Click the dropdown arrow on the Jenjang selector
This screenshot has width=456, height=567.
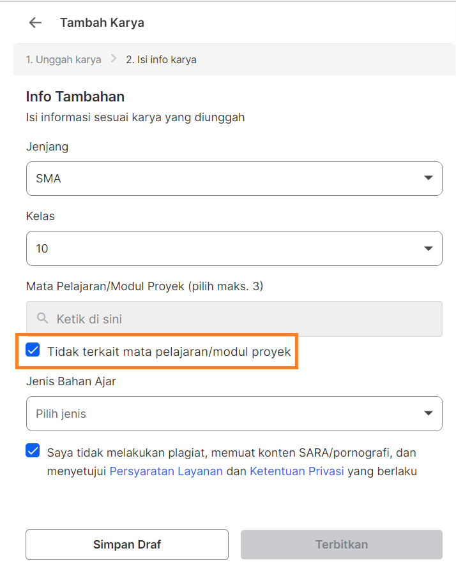point(429,179)
